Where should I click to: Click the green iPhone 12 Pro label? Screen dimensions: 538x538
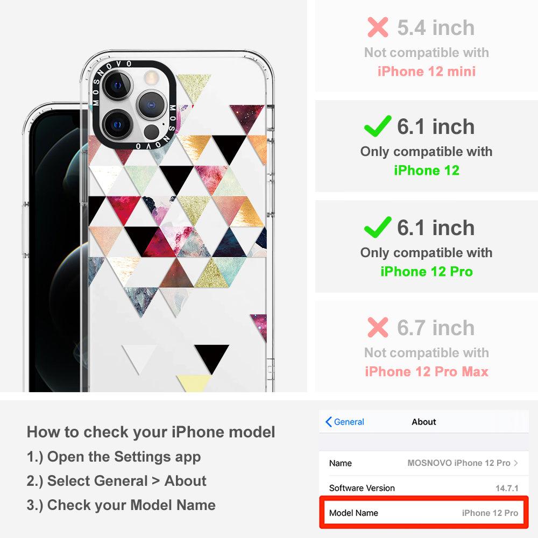(427, 271)
